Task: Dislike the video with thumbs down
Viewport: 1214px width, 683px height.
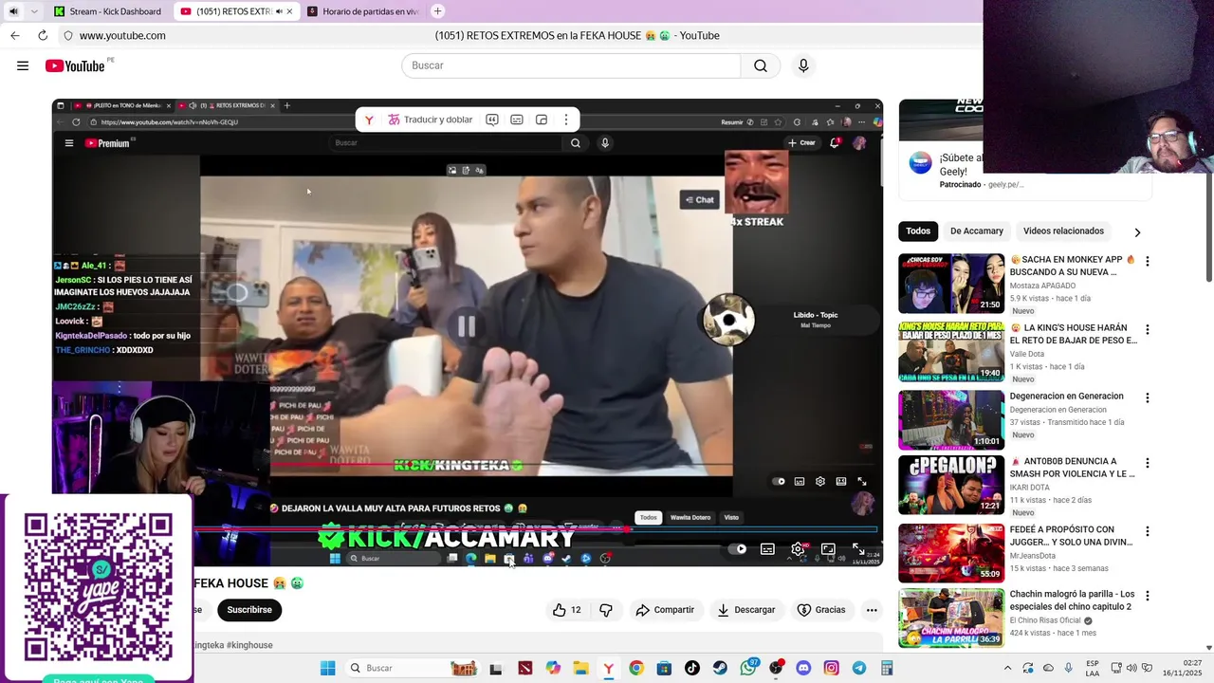Action: coord(606,610)
